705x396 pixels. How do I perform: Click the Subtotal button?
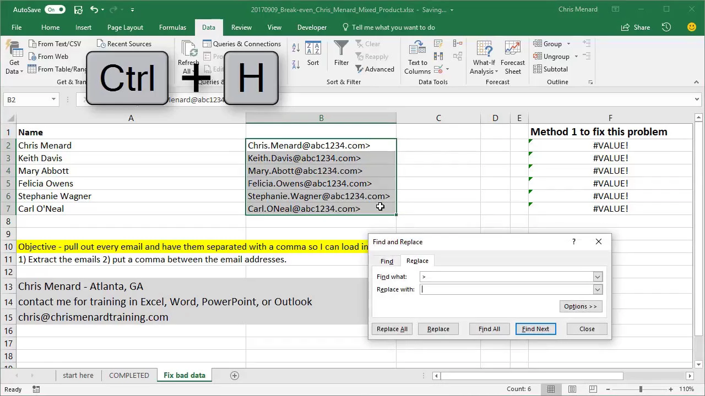tap(550, 69)
